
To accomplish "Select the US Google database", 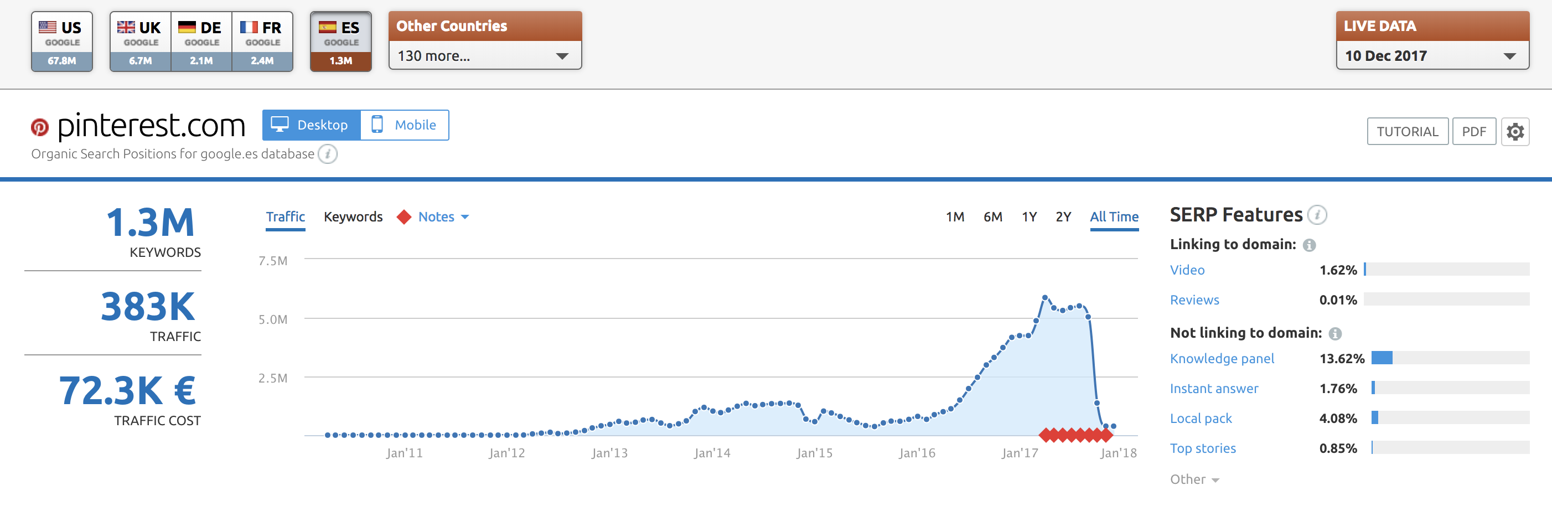I will [62, 41].
